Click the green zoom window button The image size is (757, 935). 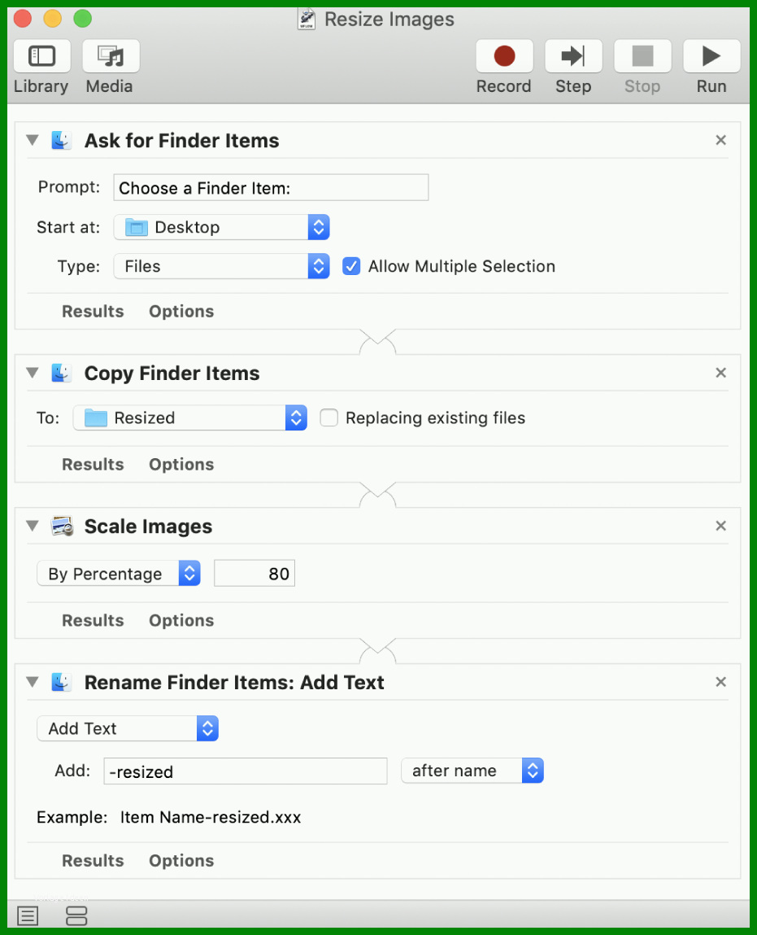[x=83, y=19]
